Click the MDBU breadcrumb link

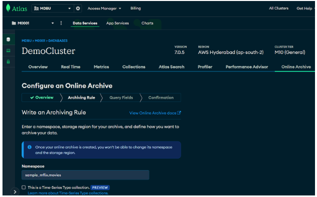[x=27, y=40]
